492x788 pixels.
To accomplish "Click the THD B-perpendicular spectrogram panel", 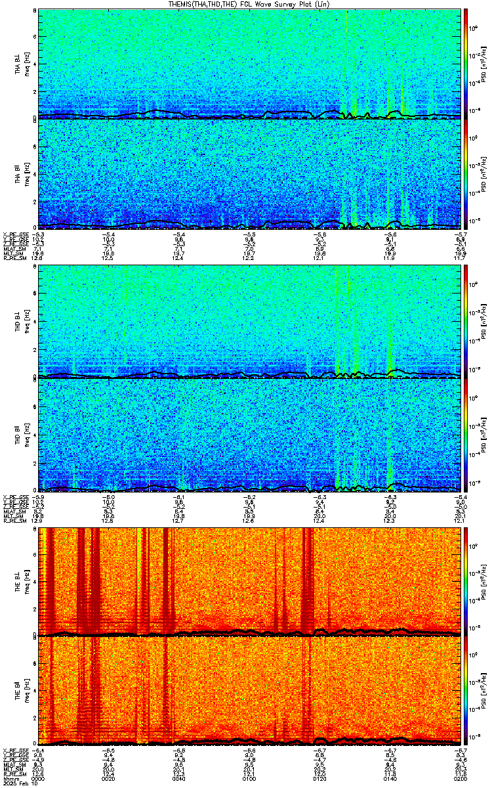I will (x=248, y=322).
